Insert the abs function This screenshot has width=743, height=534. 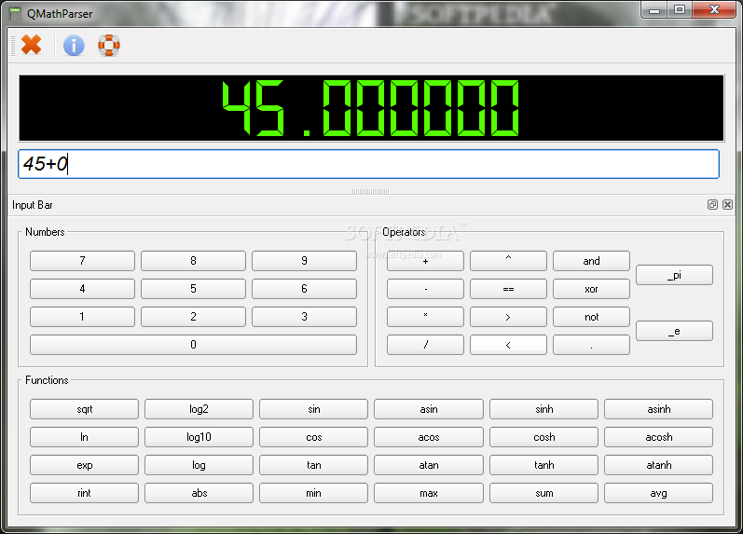(199, 493)
